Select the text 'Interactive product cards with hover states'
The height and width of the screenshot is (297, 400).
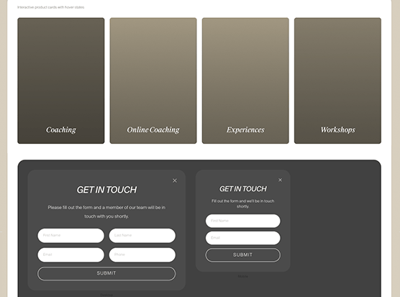click(51, 7)
